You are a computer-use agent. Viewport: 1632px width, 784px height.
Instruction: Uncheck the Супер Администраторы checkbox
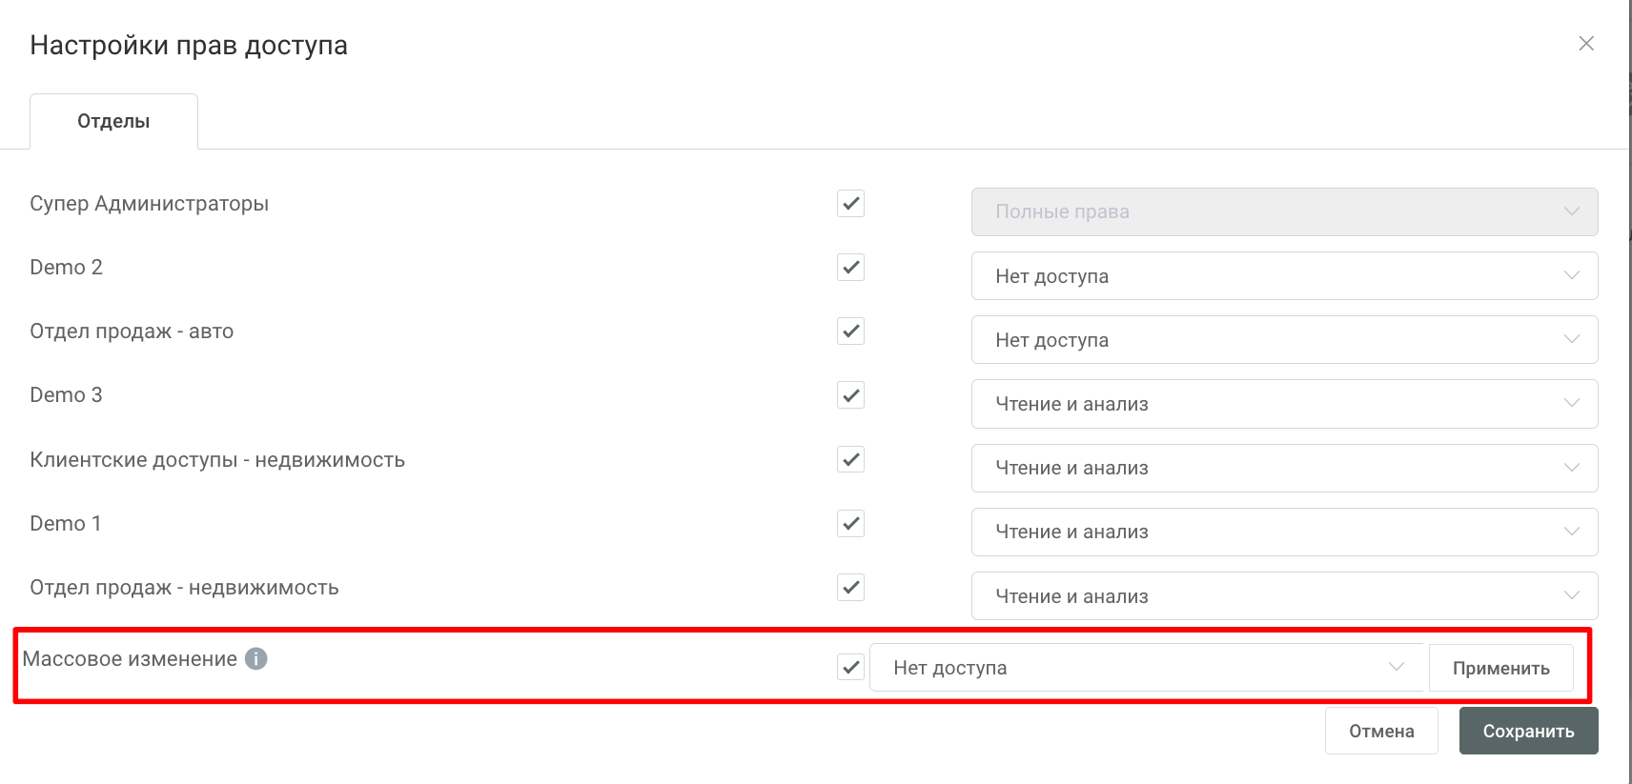[x=850, y=204]
